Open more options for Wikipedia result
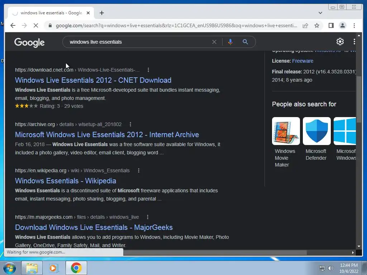Viewport: 367px width, 275px height. pyautogui.click(x=139, y=170)
